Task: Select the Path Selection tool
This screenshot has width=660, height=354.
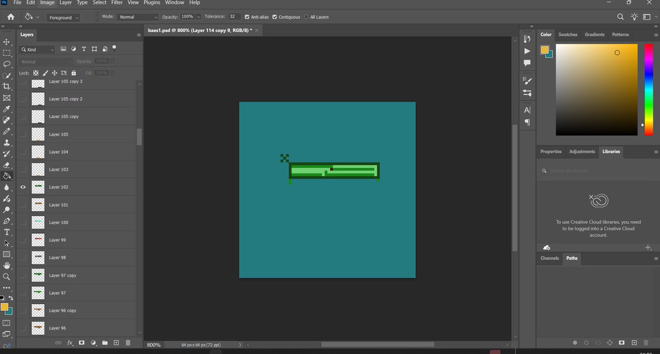Action: (7, 243)
